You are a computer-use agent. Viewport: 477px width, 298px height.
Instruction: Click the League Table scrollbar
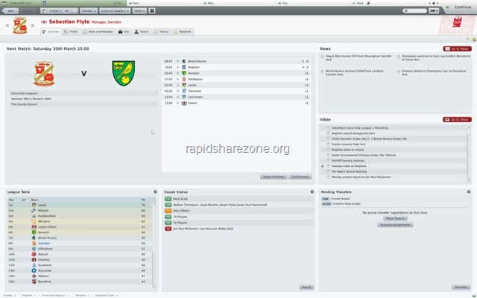[154, 245]
